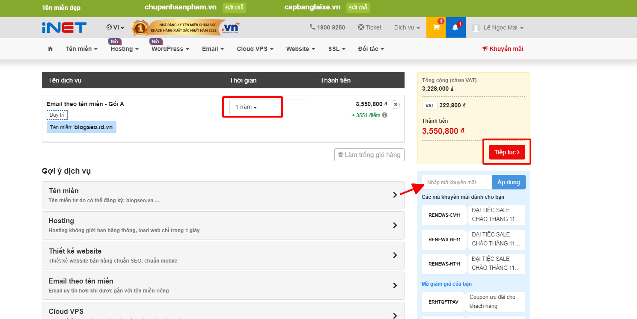Open the Lê Ngọc Mai account dropdown
This screenshot has height=319, width=637.
(x=499, y=27)
